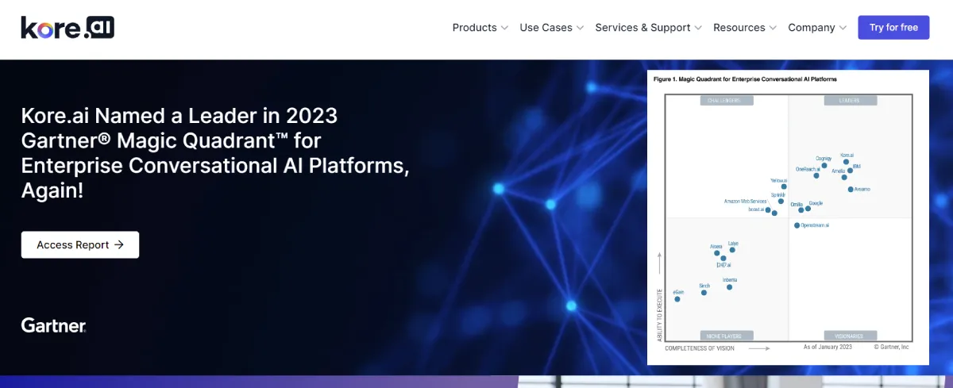953x388 pixels.
Task: Open the Products menu item
Action: click(474, 28)
